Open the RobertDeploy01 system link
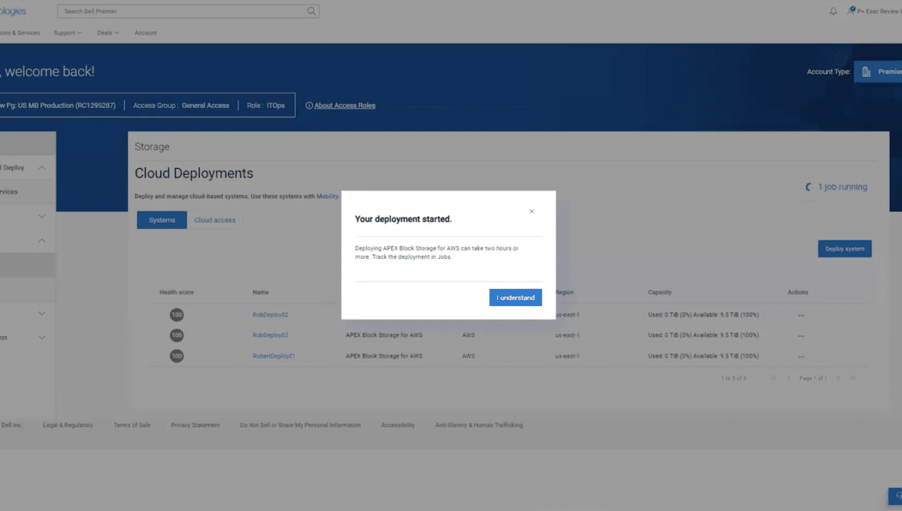 pos(274,356)
